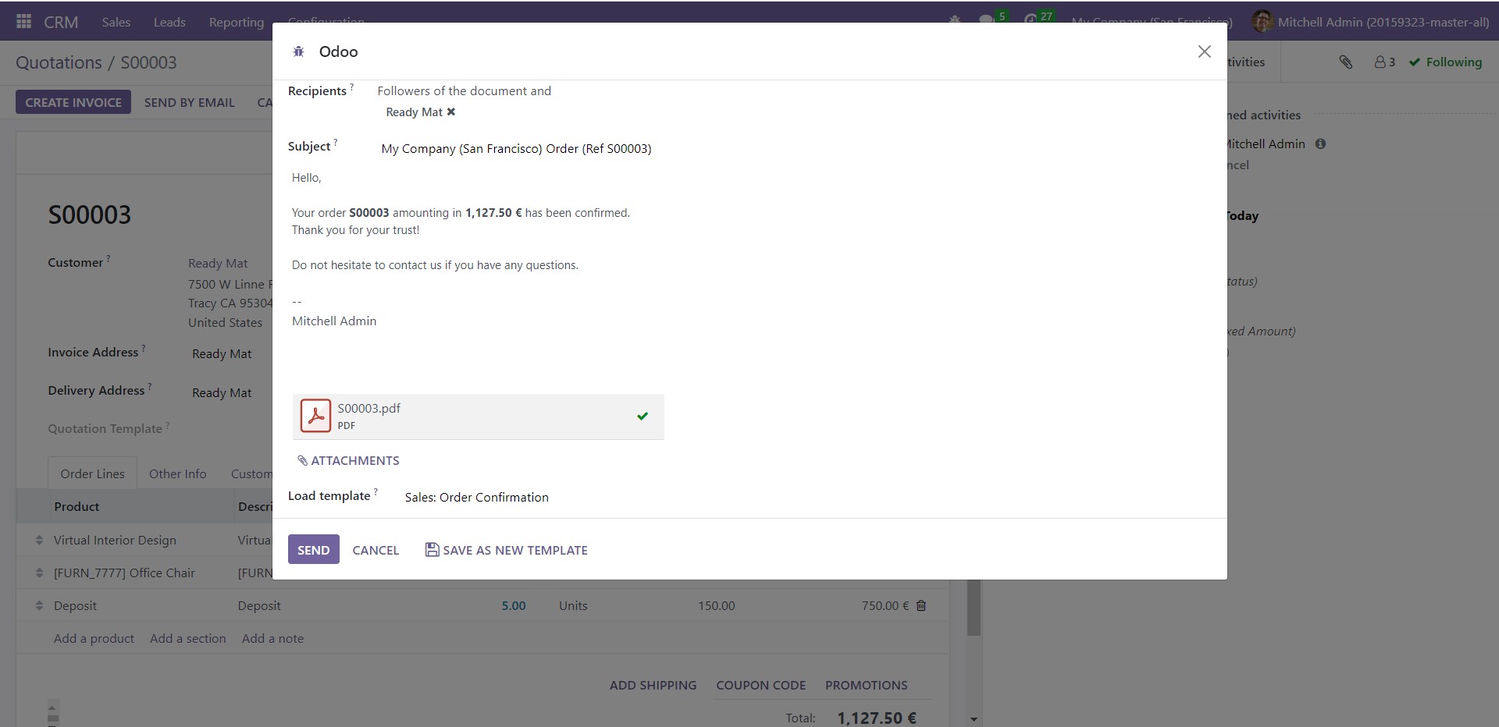The height and width of the screenshot is (727, 1499).
Task: Click drag handle for Deposit row
Action: [x=39, y=605]
